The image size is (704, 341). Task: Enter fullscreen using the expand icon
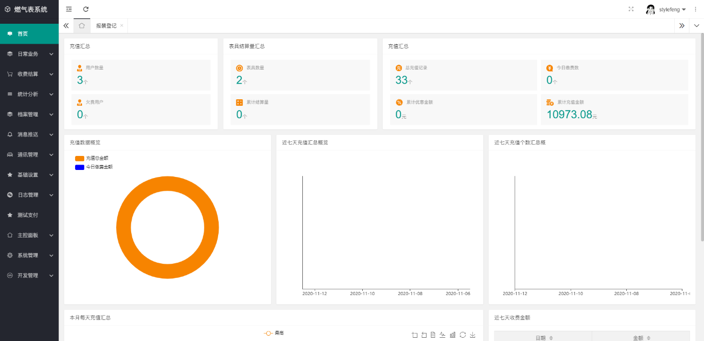point(631,9)
